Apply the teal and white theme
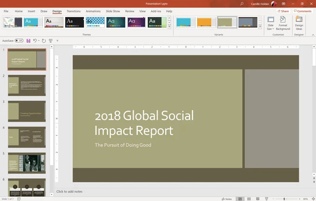This screenshot has height=201, width=316. click(33, 22)
